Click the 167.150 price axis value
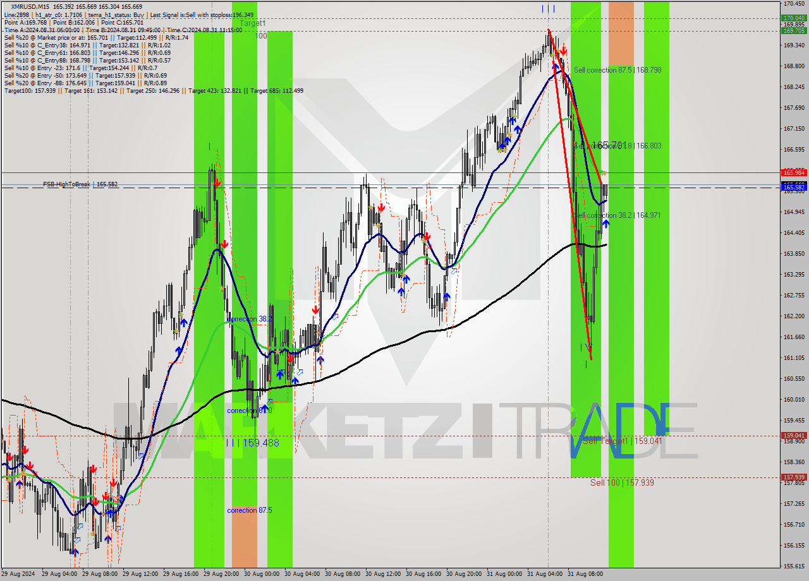Viewport: 809px width, 581px height. pyautogui.click(x=794, y=129)
